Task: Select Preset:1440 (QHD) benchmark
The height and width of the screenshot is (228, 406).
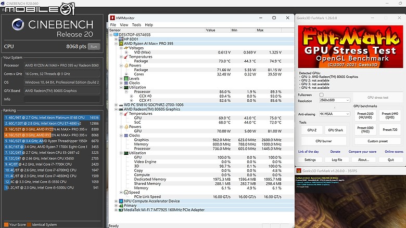Action: click(390, 115)
